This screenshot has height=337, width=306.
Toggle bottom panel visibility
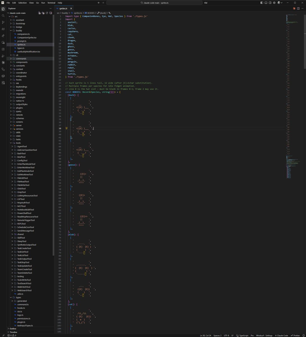pyautogui.click(x=266, y=3)
